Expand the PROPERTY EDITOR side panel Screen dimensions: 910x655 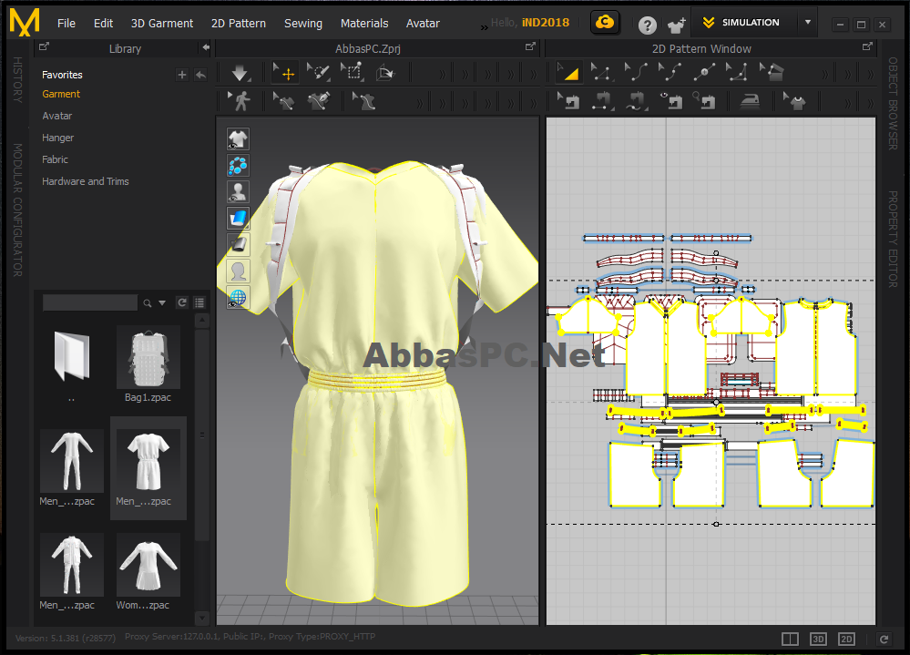[893, 239]
